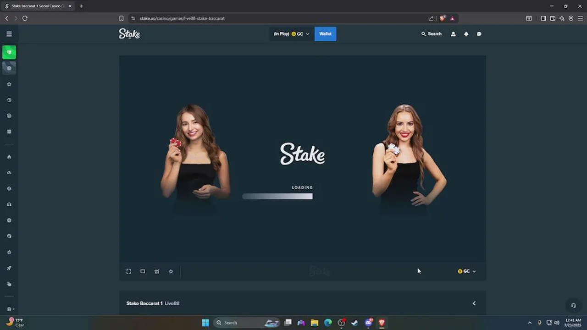The height and width of the screenshot is (330, 587).
Task: Open the Wallet button
Action: coord(325,34)
